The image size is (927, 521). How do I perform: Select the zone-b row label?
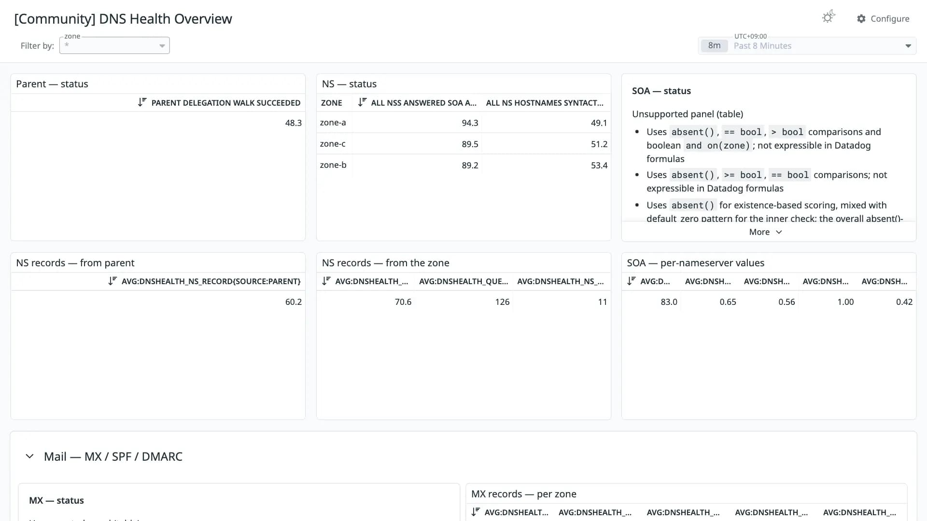point(333,165)
